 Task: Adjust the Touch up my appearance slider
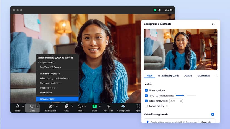[185, 95]
